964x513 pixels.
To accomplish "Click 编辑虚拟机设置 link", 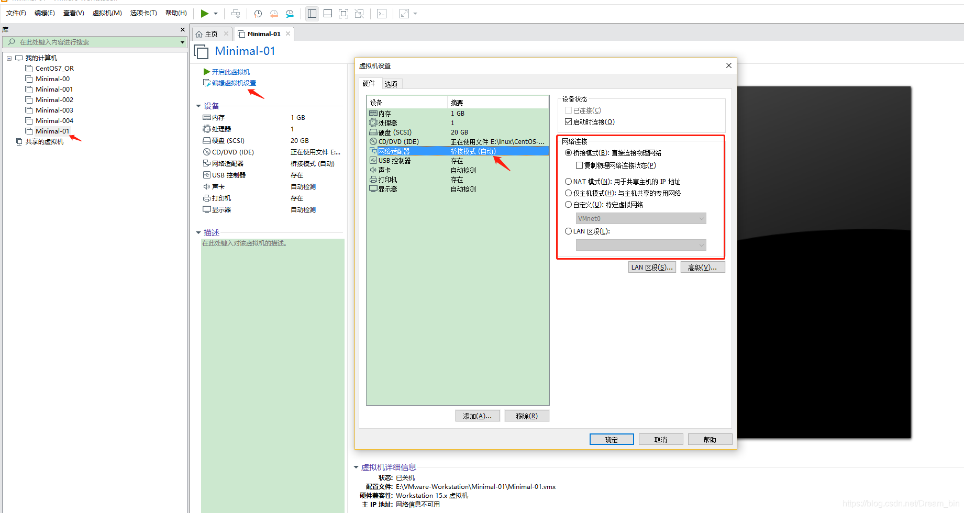I will tap(234, 83).
